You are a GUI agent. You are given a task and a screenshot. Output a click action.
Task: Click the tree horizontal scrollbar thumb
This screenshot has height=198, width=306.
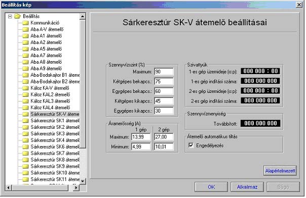(40, 188)
